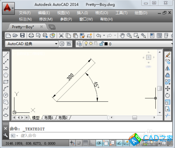Toggle layer 0 lock padlock icon
Image resolution: width=175 pixels, height=148 pixels.
click(x=101, y=44)
